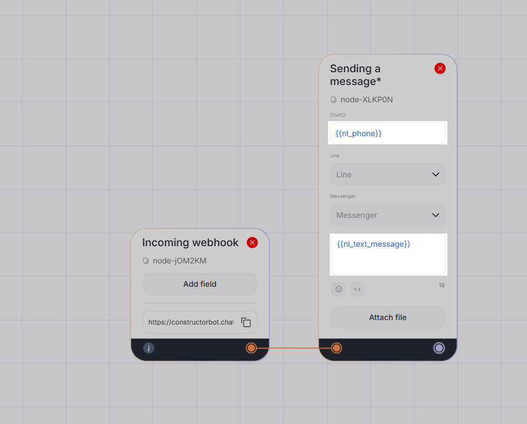Delete the Sending a message node
The width and height of the screenshot is (527, 424).
pyautogui.click(x=440, y=68)
